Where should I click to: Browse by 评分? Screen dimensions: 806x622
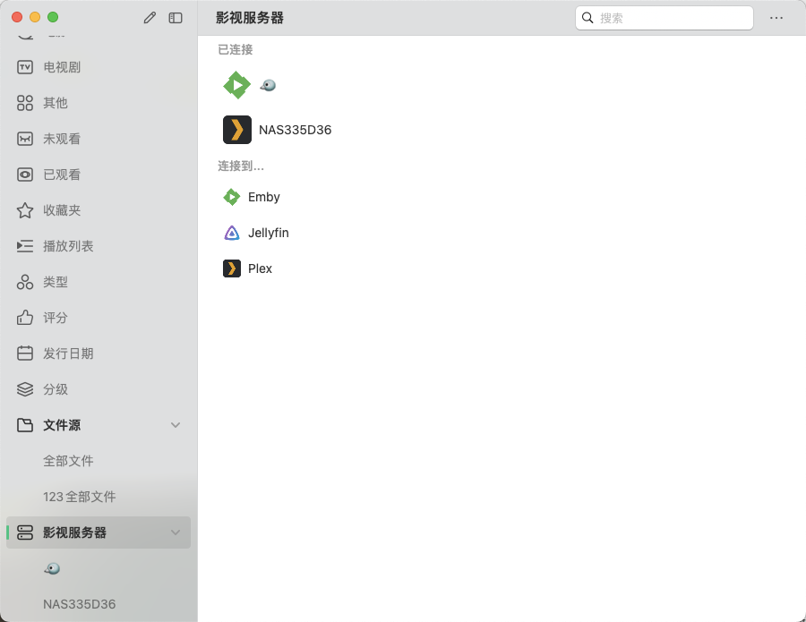[x=56, y=318]
